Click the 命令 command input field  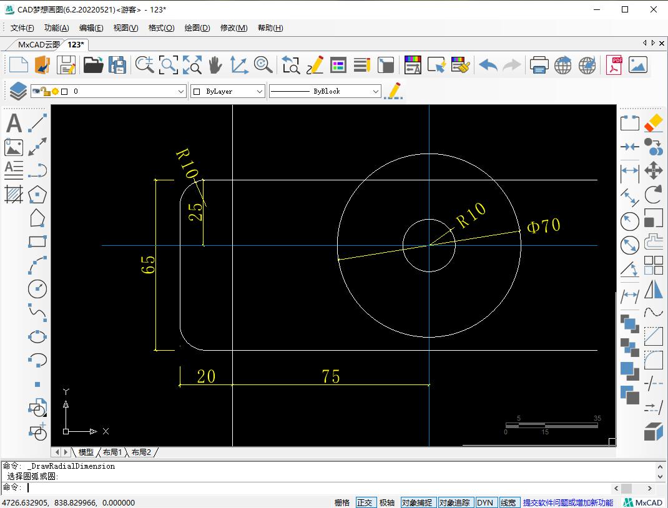(x=312, y=487)
